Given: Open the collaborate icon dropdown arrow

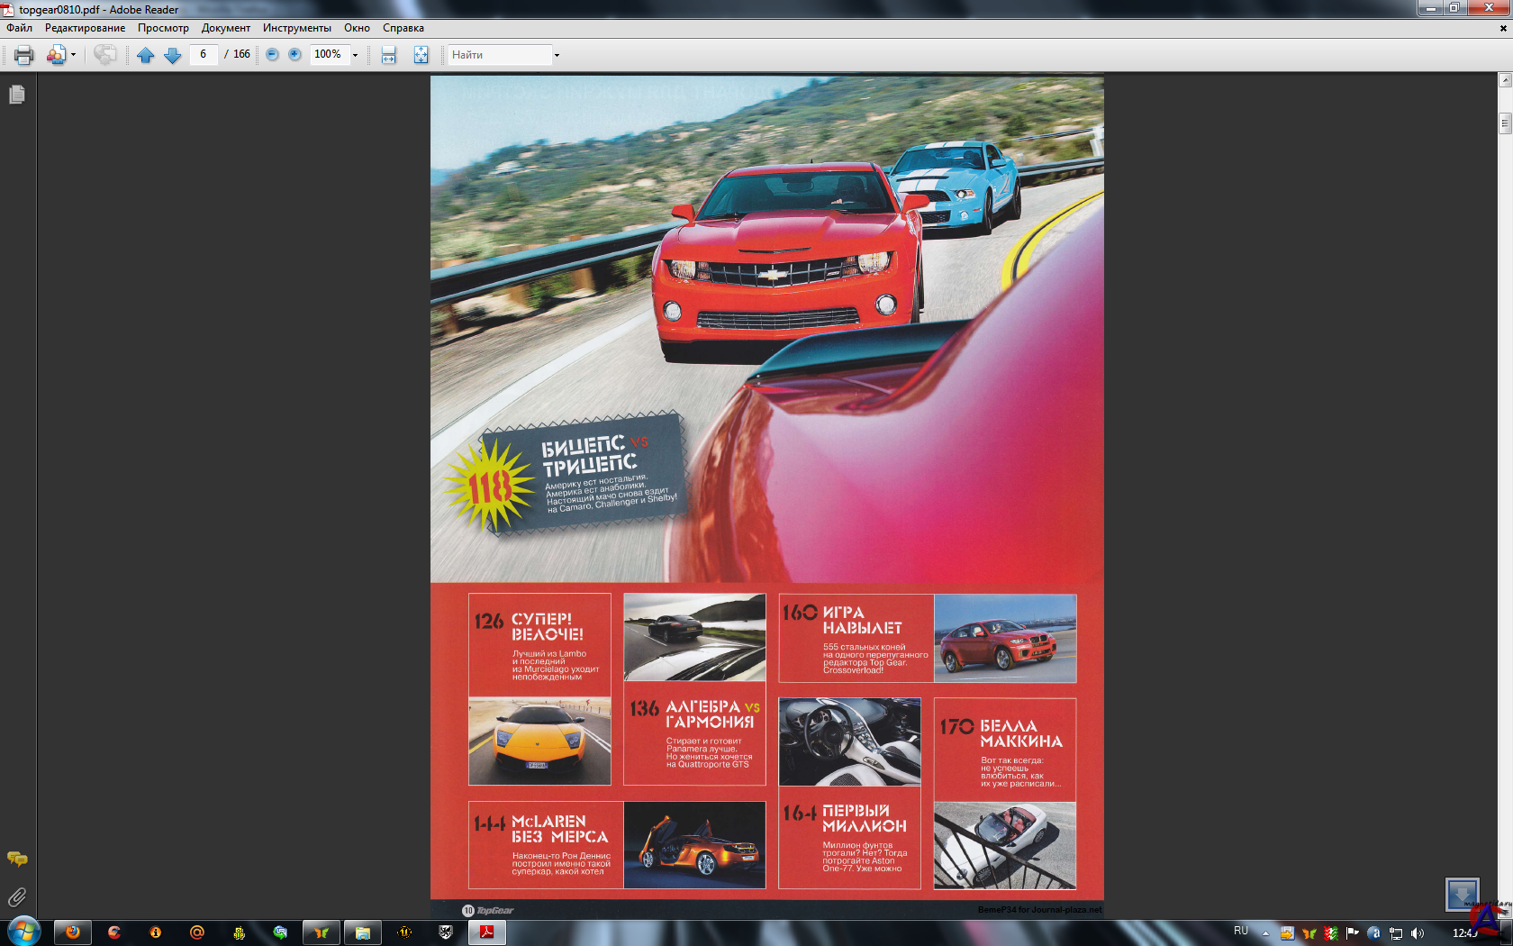Looking at the screenshot, I should pyautogui.click(x=73, y=55).
